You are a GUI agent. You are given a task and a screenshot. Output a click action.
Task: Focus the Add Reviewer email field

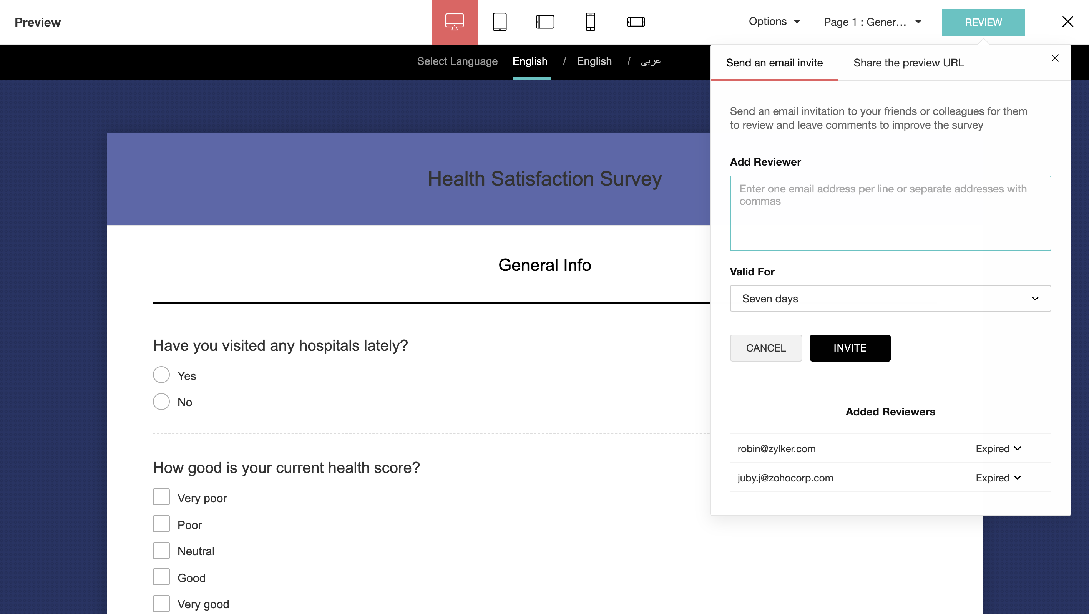[x=890, y=213]
